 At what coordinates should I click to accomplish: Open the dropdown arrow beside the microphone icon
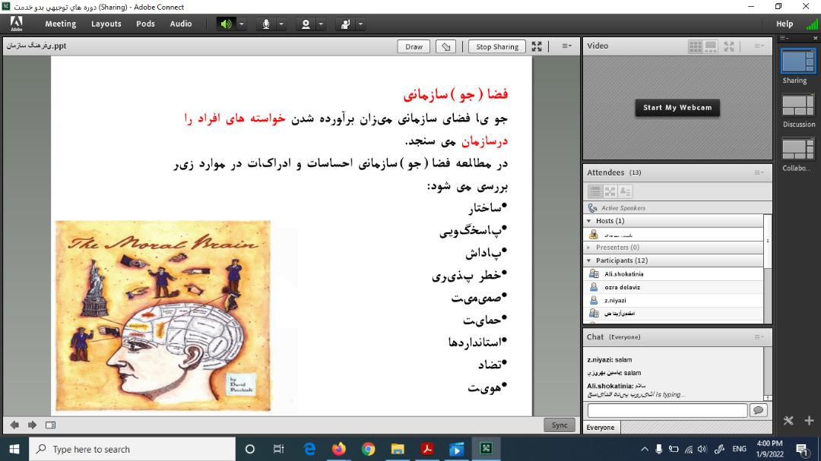(281, 24)
